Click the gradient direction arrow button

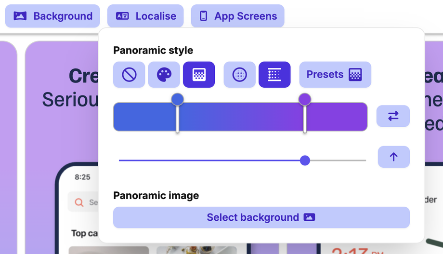[393, 157]
